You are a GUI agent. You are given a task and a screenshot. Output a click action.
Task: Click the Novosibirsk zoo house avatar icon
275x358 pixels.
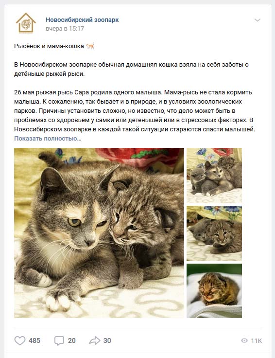26,23
